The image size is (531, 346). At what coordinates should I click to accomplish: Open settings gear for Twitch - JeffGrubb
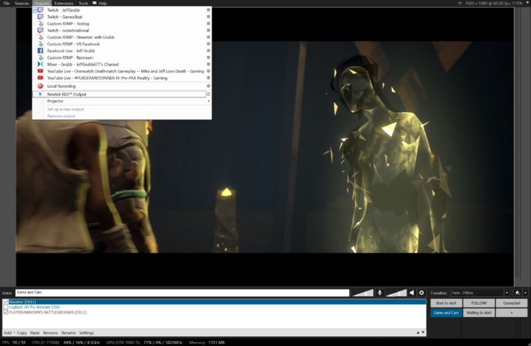(x=208, y=10)
